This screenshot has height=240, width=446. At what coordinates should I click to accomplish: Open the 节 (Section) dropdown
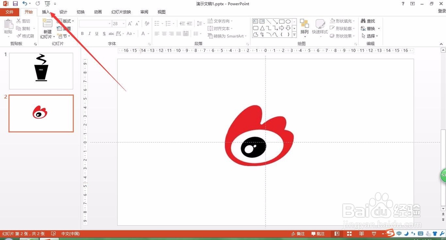[x=64, y=36]
